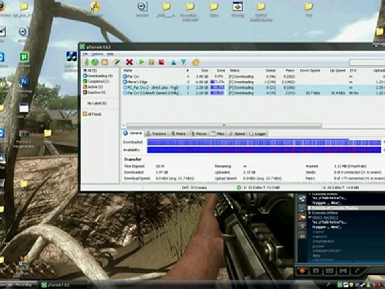Image resolution: width=385 pixels, height=289 pixels.
Task: Click the Mirror's Edge Done progress bar
Action: [217, 82]
